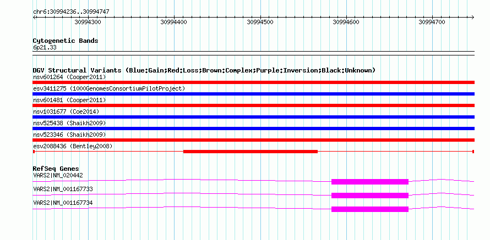Click the RefSeq Genes track title
490x240 pixels.
click(x=56, y=169)
